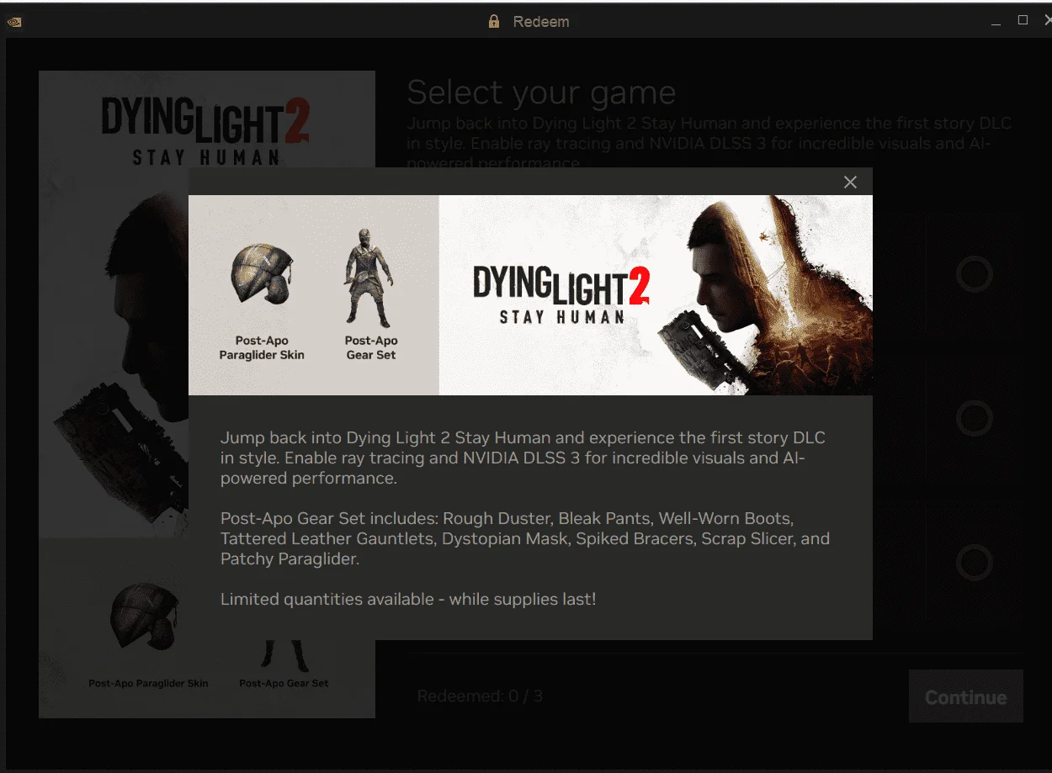Click the Continue button
The image size is (1052, 773).
[965, 696]
